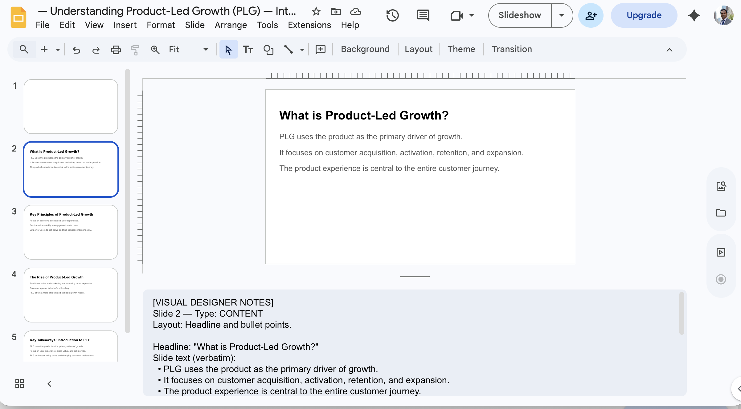The width and height of the screenshot is (741, 409).
Task: Move the presentation with the folder icon
Action: click(336, 11)
